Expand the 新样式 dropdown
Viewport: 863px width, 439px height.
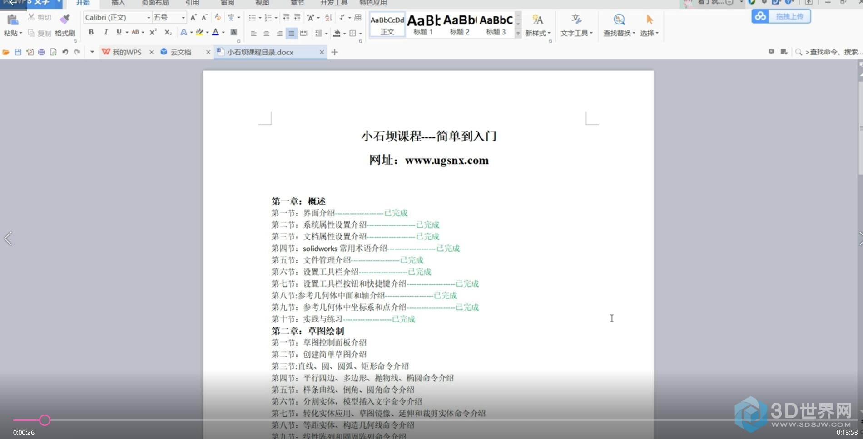[x=538, y=33]
